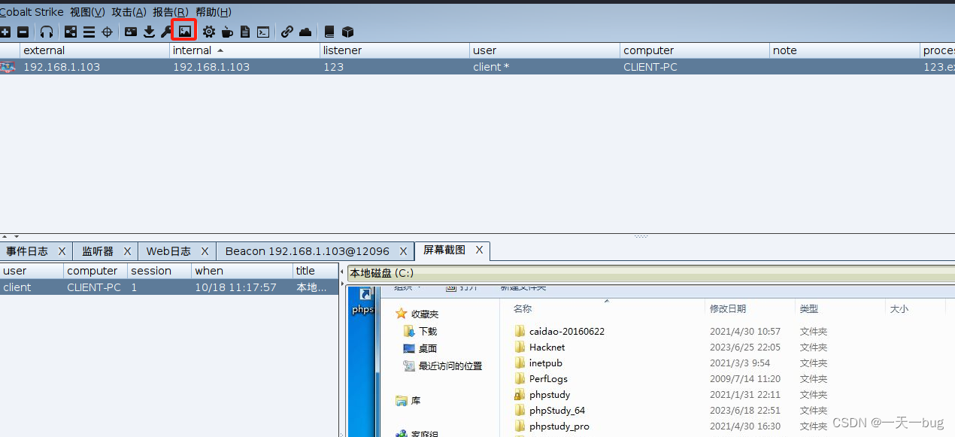Open the Cobalt Strike menu
The height and width of the screenshot is (437, 955).
(x=32, y=12)
